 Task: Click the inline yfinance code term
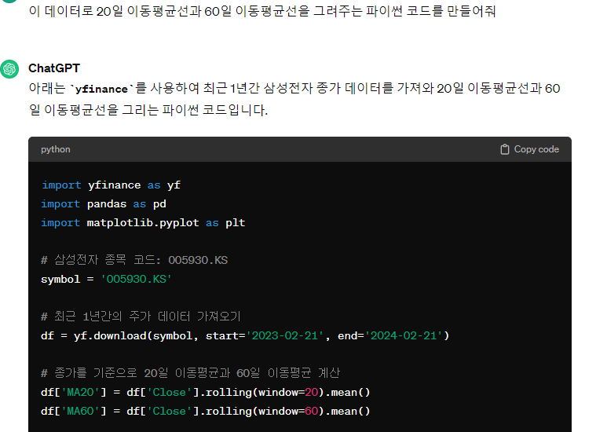pyautogui.click(x=101, y=89)
